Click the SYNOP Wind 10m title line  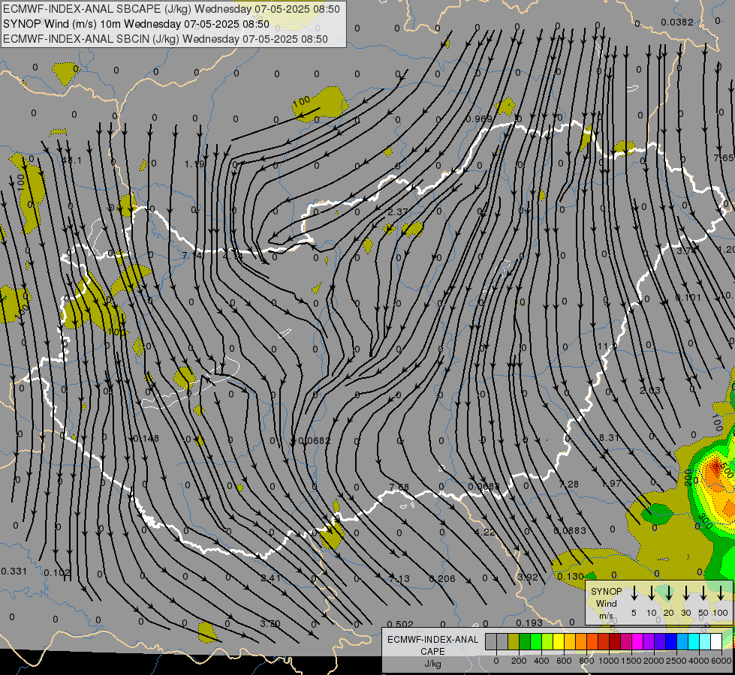tap(136, 24)
